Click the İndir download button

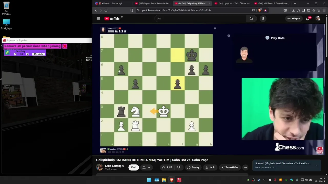(210, 167)
